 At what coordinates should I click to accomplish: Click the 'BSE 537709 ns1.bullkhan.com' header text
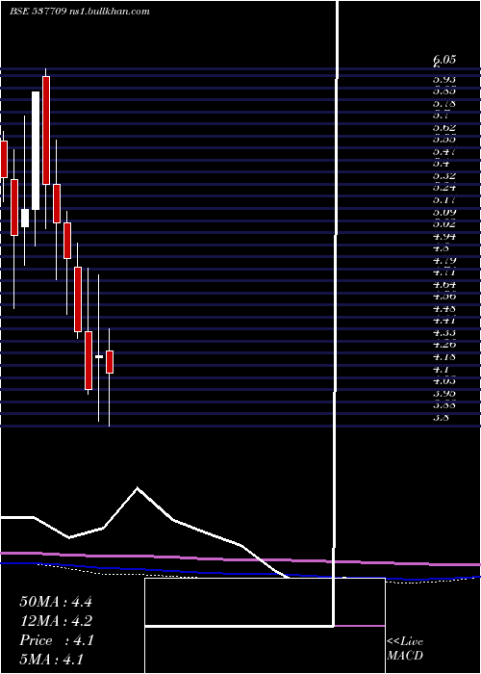click(x=80, y=12)
